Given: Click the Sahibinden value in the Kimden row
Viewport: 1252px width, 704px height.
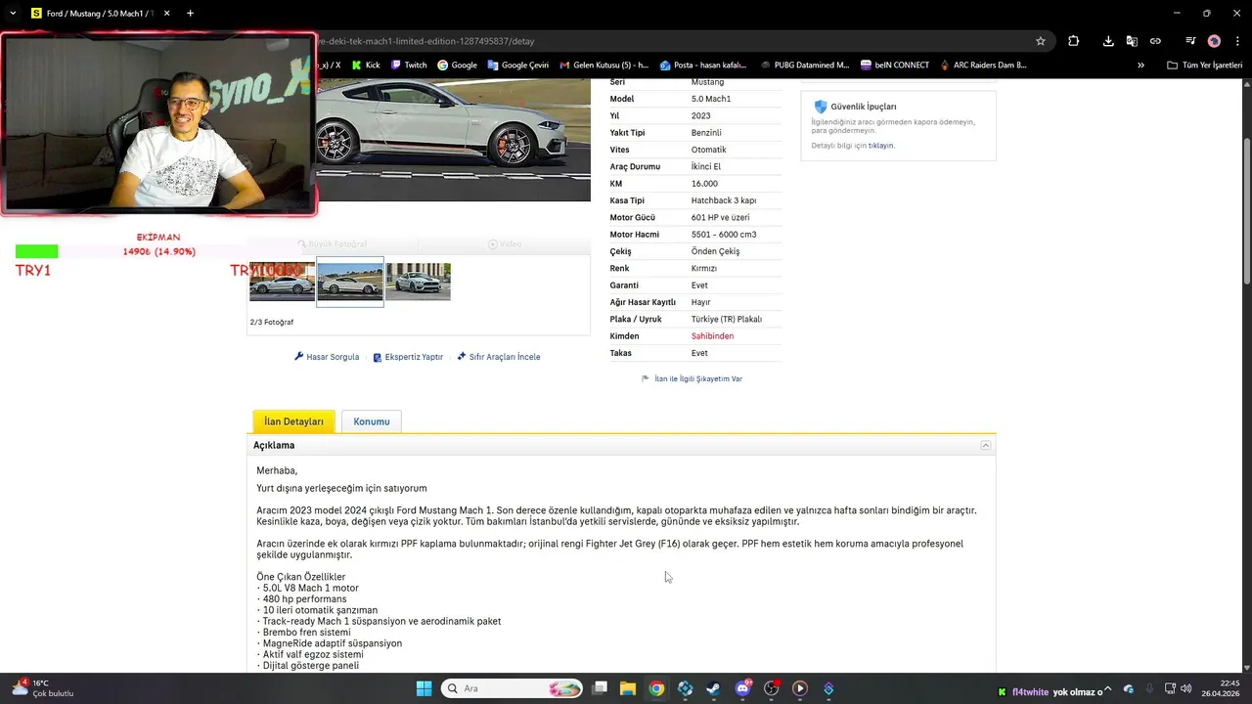Looking at the screenshot, I should click(712, 336).
